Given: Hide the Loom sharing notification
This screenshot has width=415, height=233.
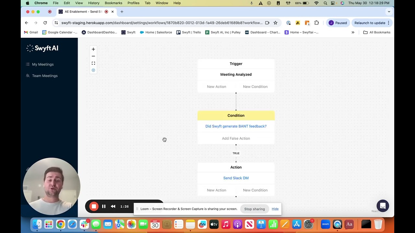Looking at the screenshot, I should (275, 209).
